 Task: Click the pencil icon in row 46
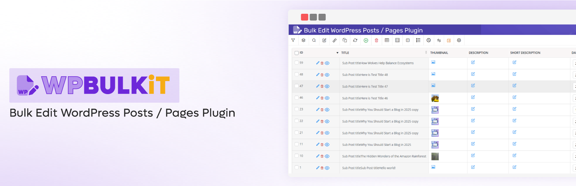pos(318,98)
